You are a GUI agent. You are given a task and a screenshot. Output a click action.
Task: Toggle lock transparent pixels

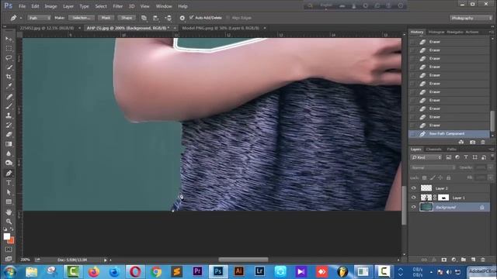pos(425,177)
